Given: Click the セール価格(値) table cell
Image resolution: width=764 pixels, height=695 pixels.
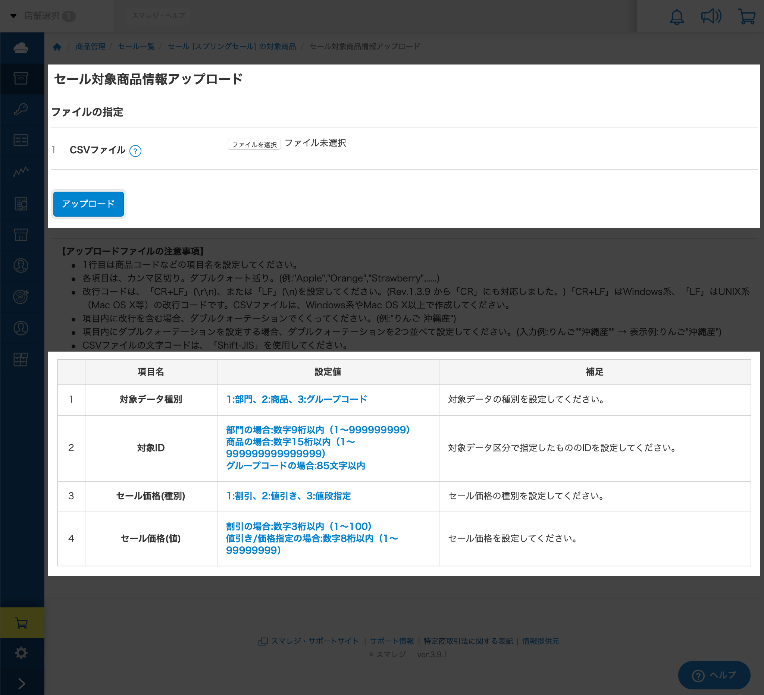Looking at the screenshot, I should point(151,538).
